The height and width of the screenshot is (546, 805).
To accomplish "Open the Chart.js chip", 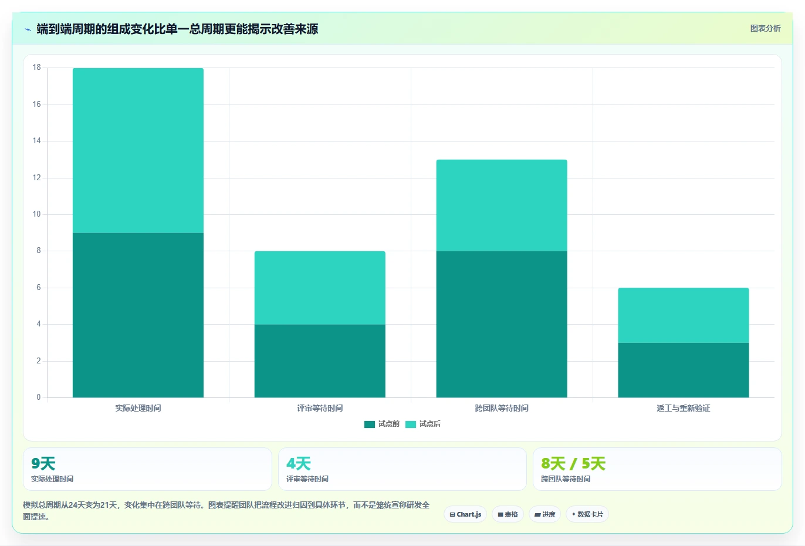I will (465, 514).
